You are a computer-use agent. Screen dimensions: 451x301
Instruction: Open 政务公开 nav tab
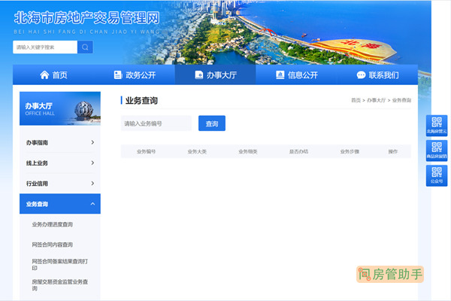[135, 75]
